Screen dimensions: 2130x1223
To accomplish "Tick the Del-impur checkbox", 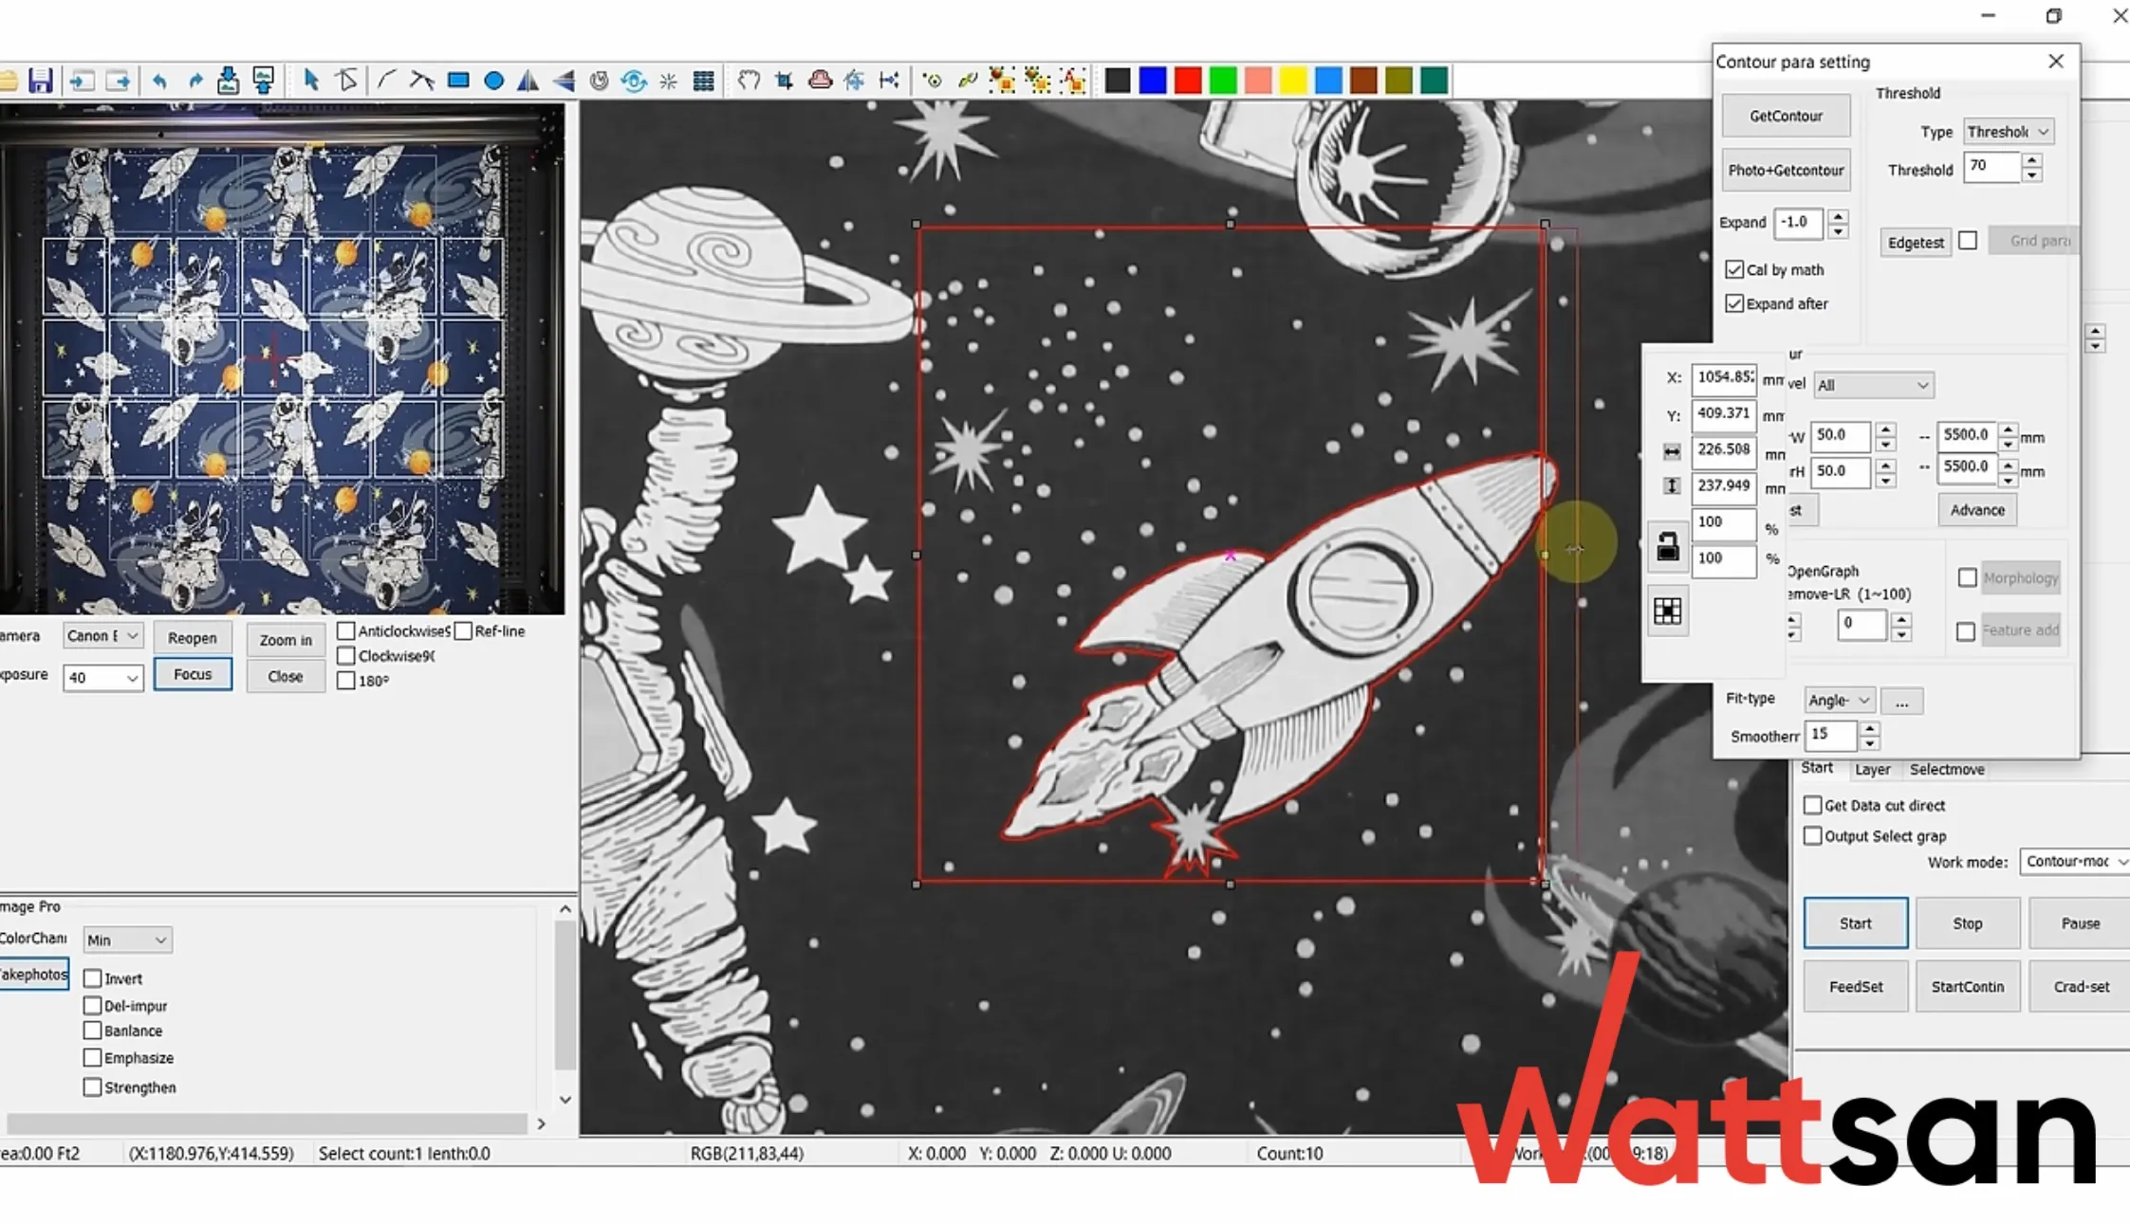I will pyautogui.click(x=92, y=1005).
